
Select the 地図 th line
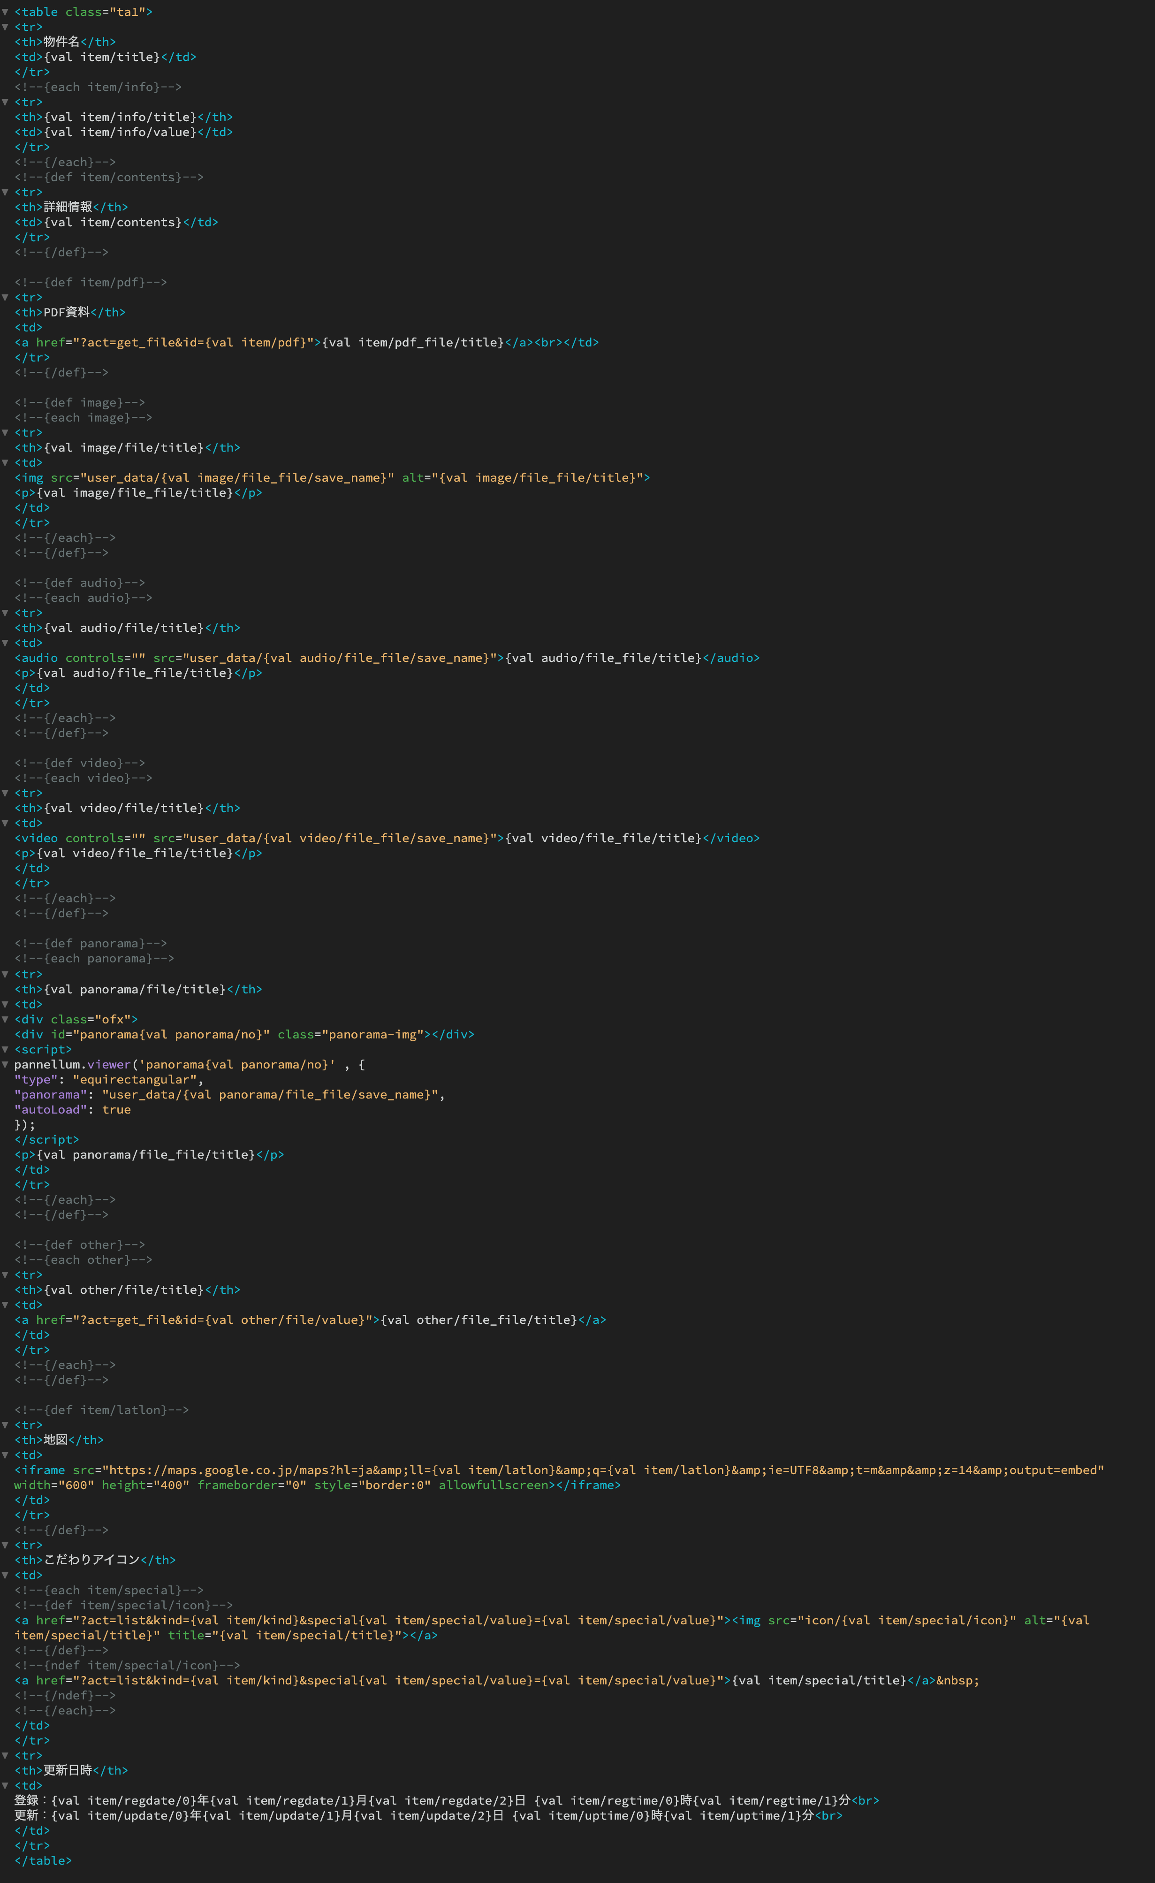click(x=59, y=1440)
